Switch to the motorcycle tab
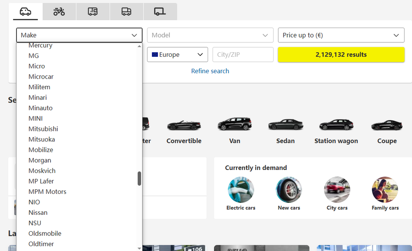The image size is (412, 251). 59,12
